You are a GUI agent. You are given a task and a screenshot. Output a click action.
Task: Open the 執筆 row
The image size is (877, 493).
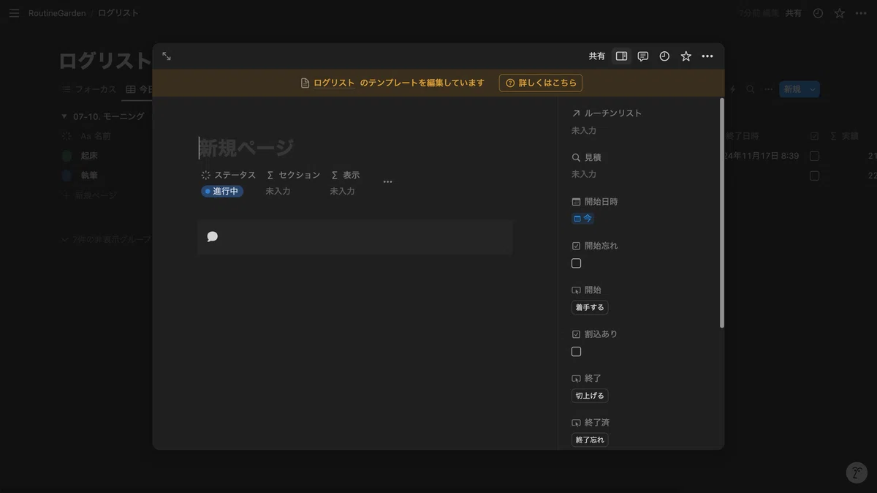click(x=89, y=176)
